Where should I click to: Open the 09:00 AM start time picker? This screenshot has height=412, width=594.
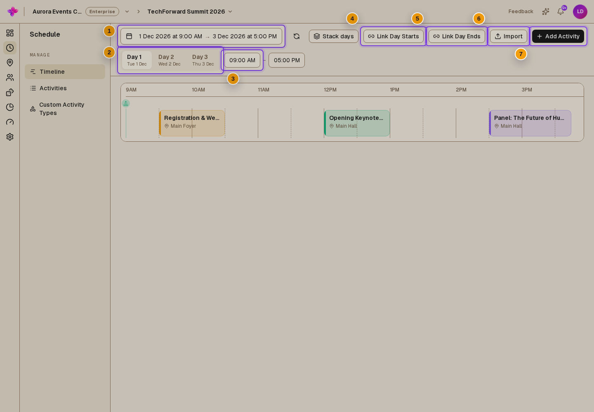(x=242, y=60)
